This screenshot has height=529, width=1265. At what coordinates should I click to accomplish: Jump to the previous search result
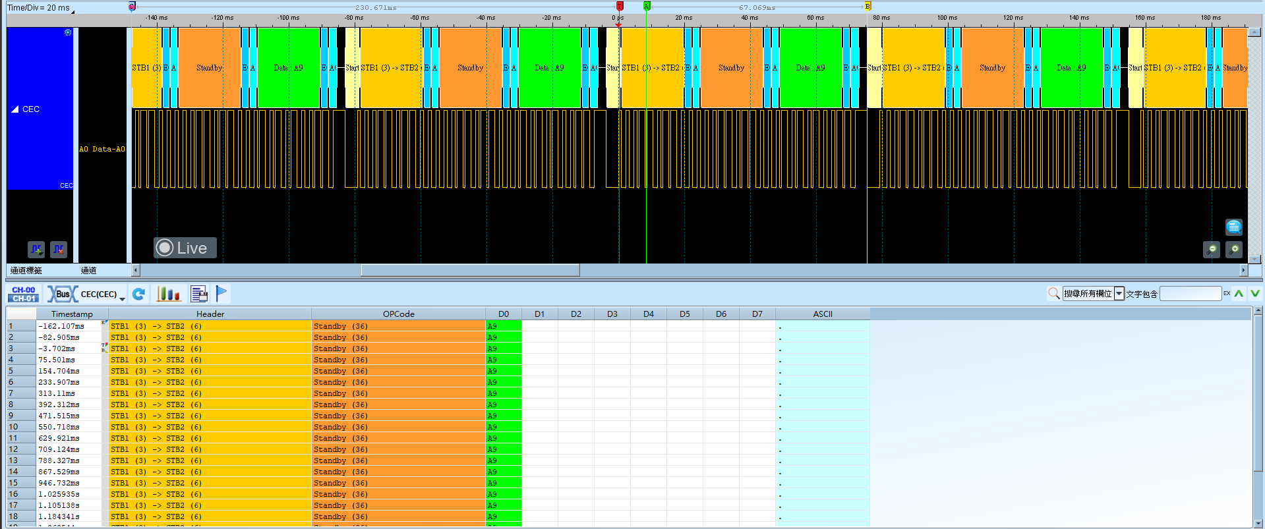coord(1239,294)
